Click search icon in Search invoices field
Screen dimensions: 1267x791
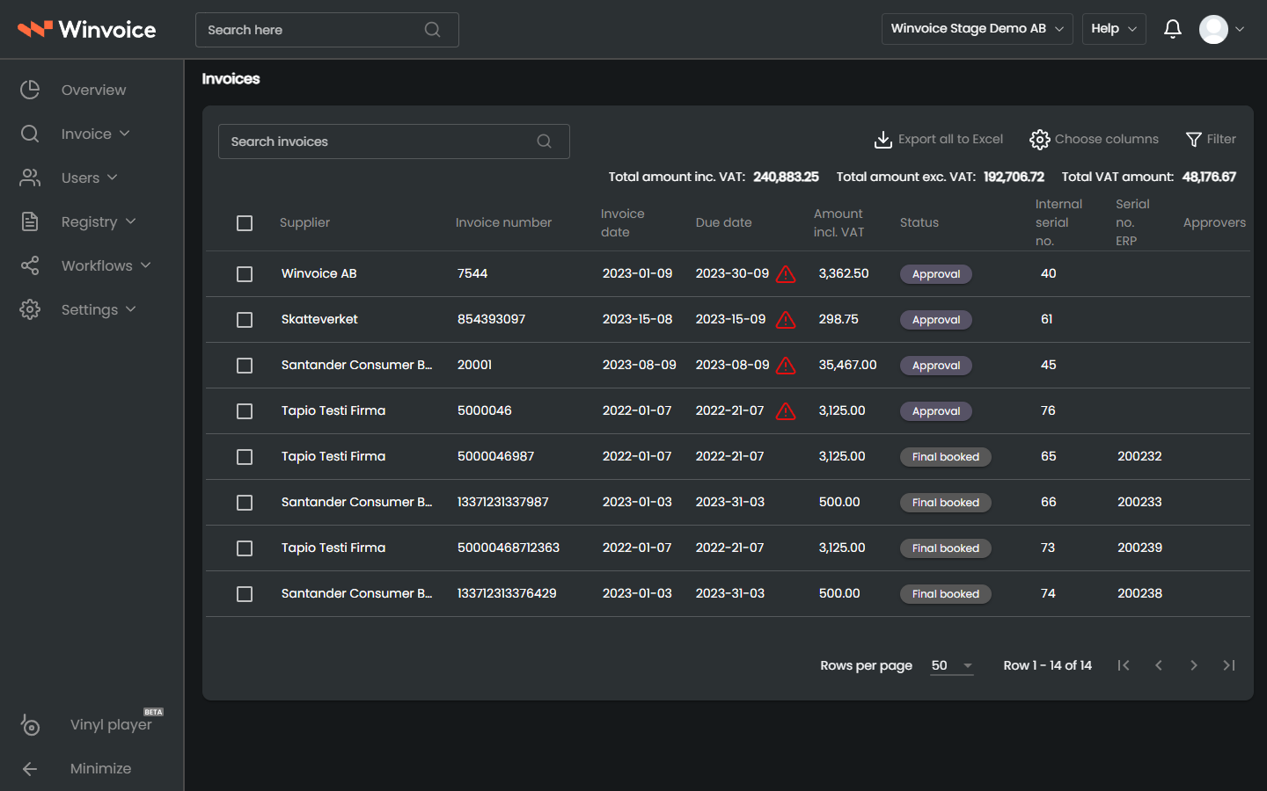pos(545,142)
